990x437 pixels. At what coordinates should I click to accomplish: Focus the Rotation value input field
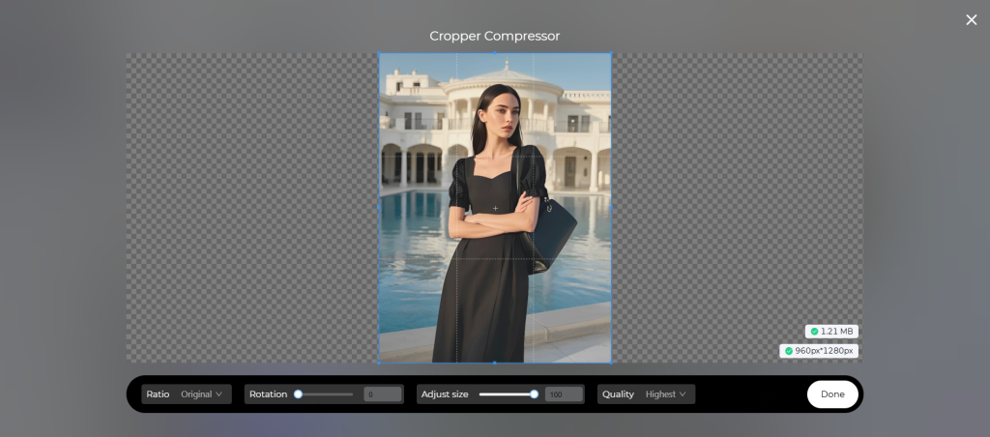(383, 394)
